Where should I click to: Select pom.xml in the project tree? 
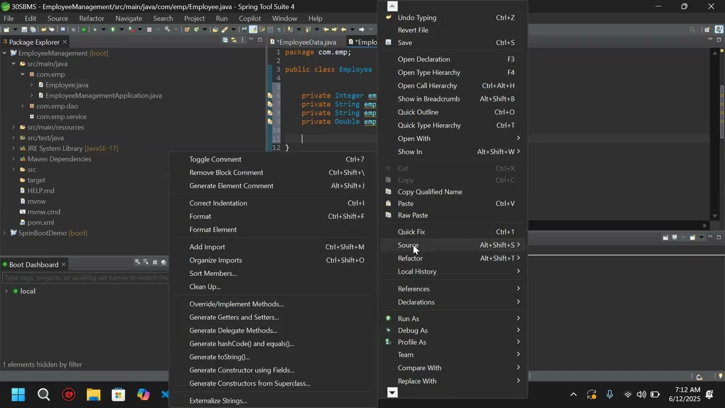(41, 223)
